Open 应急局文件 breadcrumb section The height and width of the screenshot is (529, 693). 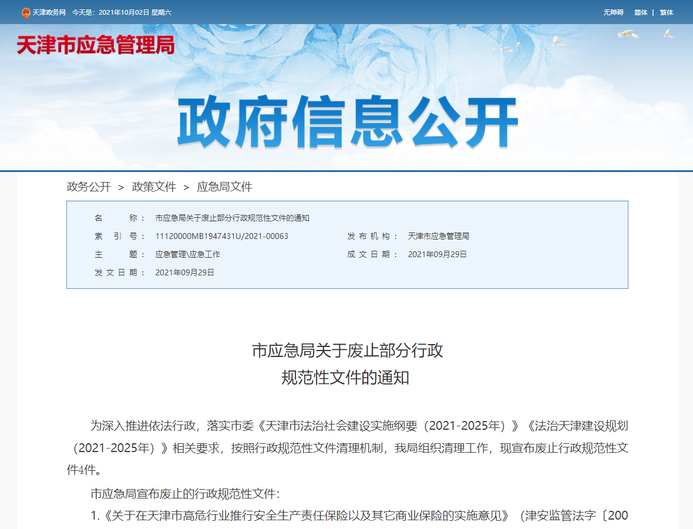pos(224,187)
